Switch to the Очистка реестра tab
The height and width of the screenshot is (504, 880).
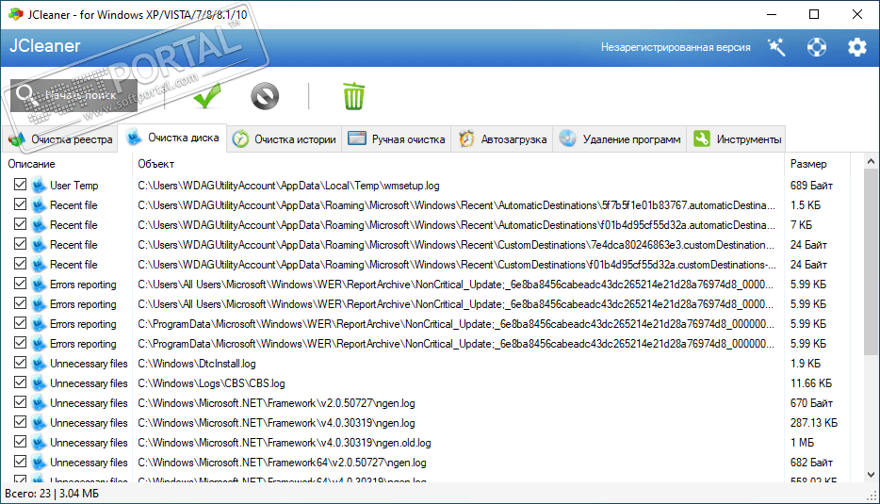coord(61,139)
